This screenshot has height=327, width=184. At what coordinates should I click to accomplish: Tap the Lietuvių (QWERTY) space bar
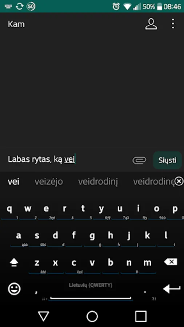(91, 289)
